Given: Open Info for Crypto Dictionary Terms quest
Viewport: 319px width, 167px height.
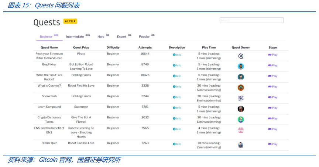Looking at the screenshot, I should pyautogui.click(x=177, y=118).
